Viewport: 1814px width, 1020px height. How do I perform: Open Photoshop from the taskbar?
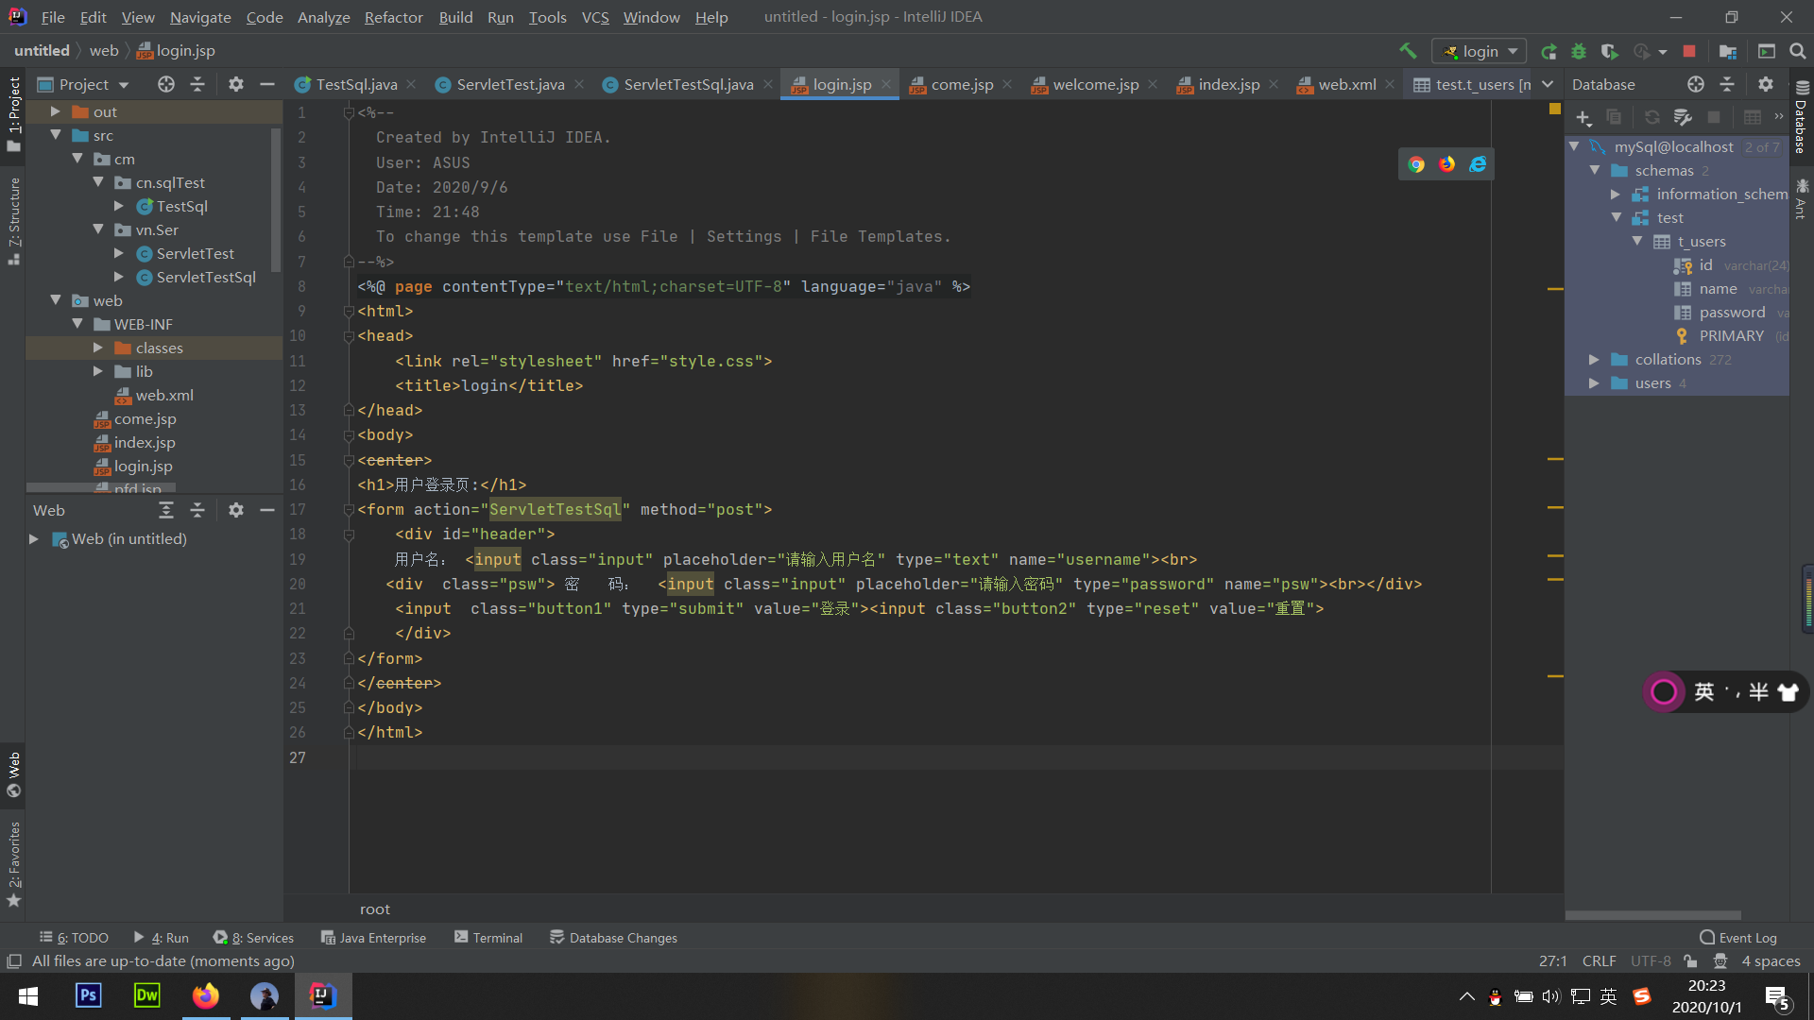pos(88,995)
